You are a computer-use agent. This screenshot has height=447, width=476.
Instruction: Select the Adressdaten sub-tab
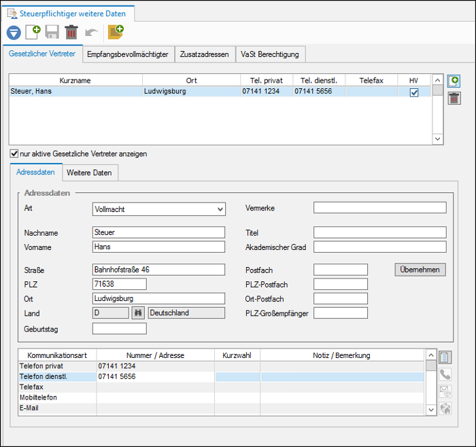(36, 172)
